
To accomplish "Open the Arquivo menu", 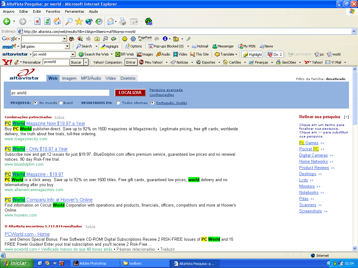I will pos(9,11).
